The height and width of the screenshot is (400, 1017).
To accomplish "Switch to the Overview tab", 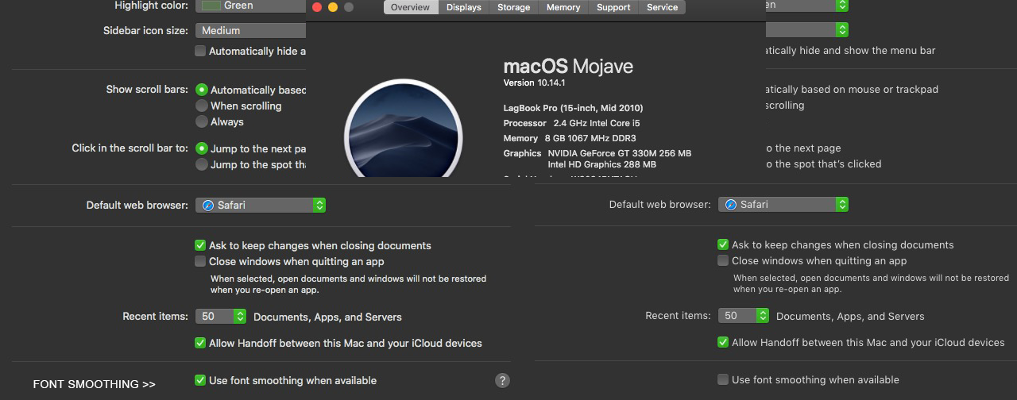I will pyautogui.click(x=410, y=7).
